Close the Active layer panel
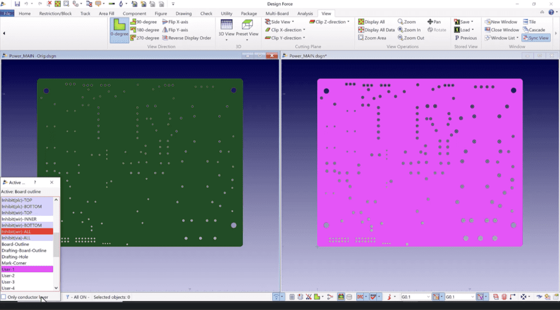560x310 pixels. pos(52,182)
